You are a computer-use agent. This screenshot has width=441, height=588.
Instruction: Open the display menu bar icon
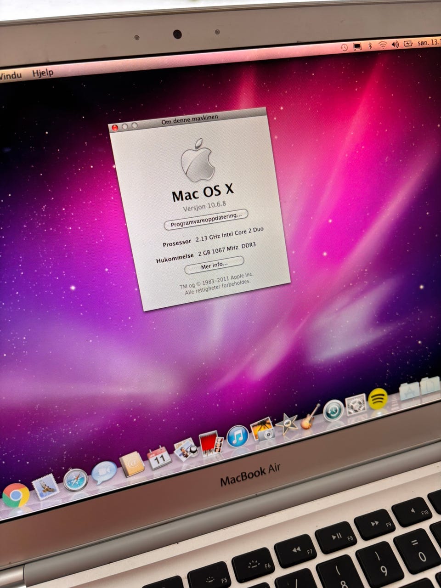[x=357, y=46]
